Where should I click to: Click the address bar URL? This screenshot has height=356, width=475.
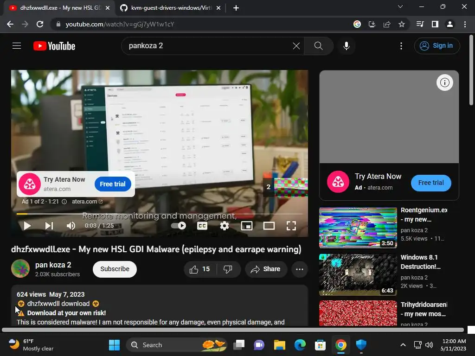tap(120, 24)
